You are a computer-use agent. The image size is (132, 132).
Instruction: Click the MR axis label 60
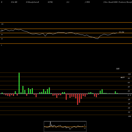[x=129, y=83]
